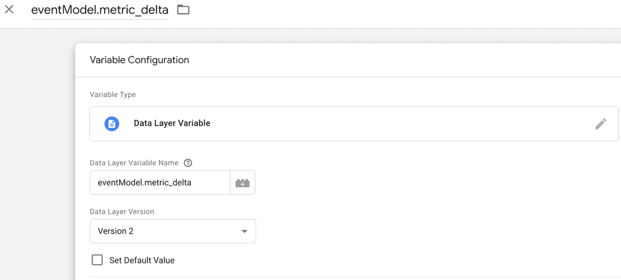
Task: Click the Data Layer Variable Name label
Action: tap(134, 163)
